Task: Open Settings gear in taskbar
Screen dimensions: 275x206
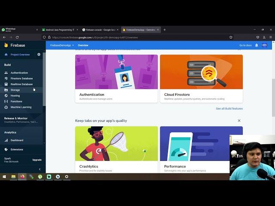Action: [67, 176]
